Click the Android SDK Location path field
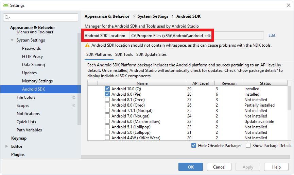This screenshot has width=294, height=175. (x=196, y=35)
